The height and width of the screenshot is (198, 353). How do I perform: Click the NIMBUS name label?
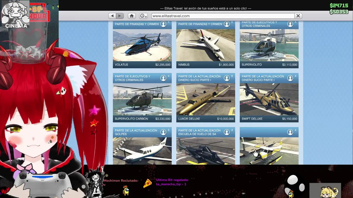tap(184, 65)
